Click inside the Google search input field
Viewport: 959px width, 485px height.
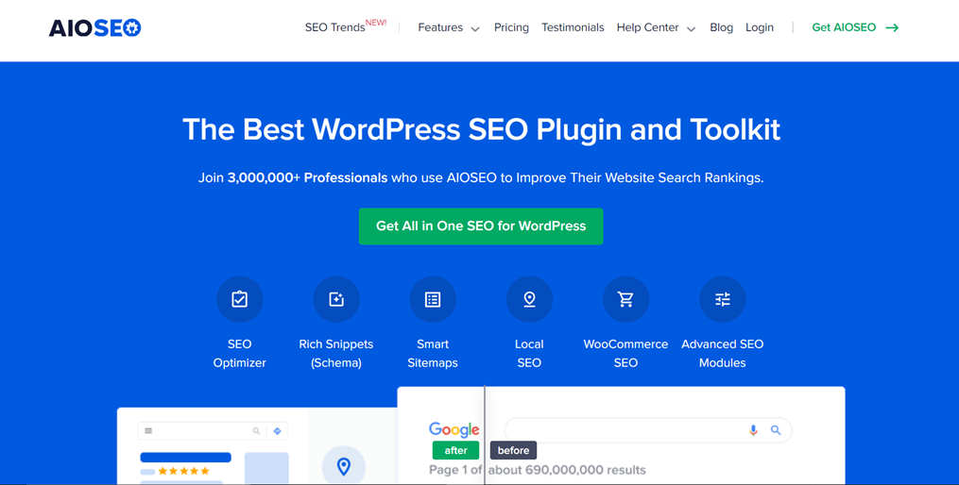click(x=624, y=430)
